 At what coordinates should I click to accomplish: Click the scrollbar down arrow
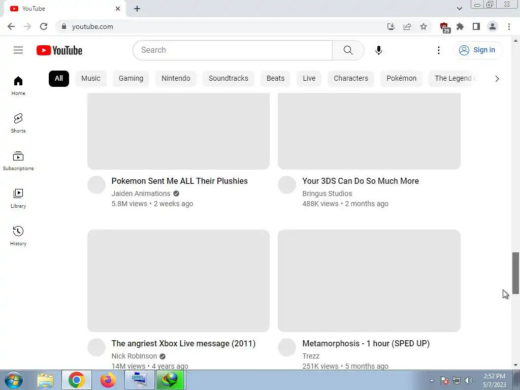[x=515, y=365]
